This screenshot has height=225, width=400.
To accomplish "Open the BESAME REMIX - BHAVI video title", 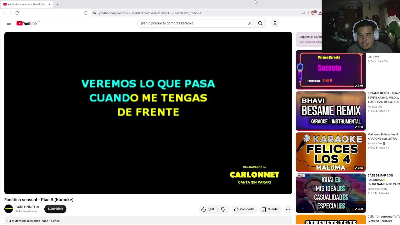I will pyautogui.click(x=384, y=97).
